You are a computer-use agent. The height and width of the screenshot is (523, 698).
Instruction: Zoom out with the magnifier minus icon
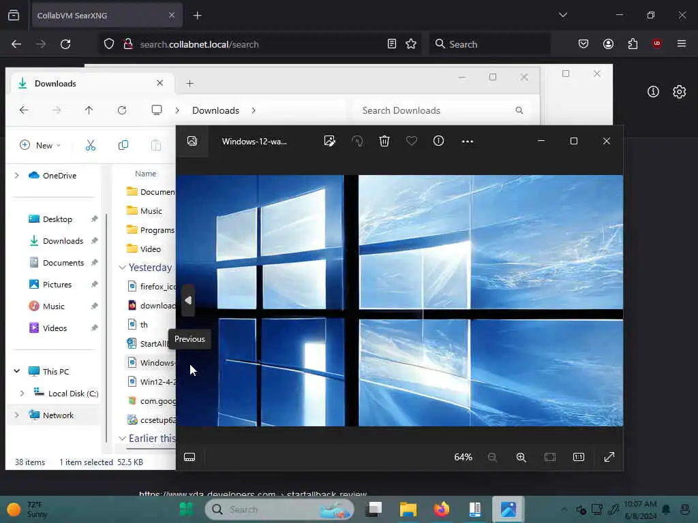[492, 457]
